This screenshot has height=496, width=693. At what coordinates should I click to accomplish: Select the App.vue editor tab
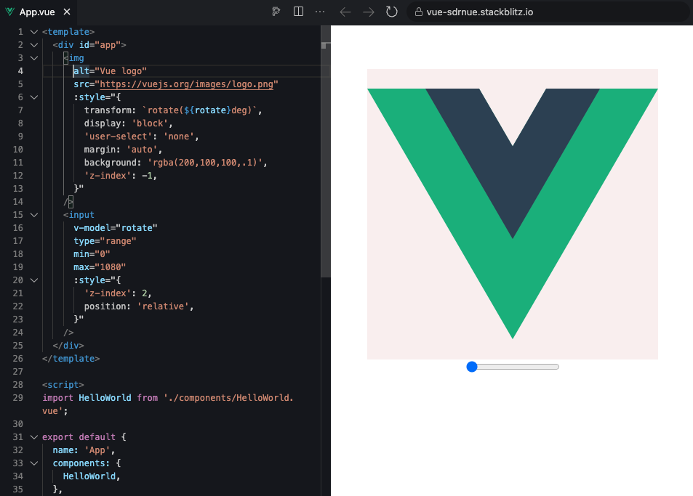click(x=37, y=12)
